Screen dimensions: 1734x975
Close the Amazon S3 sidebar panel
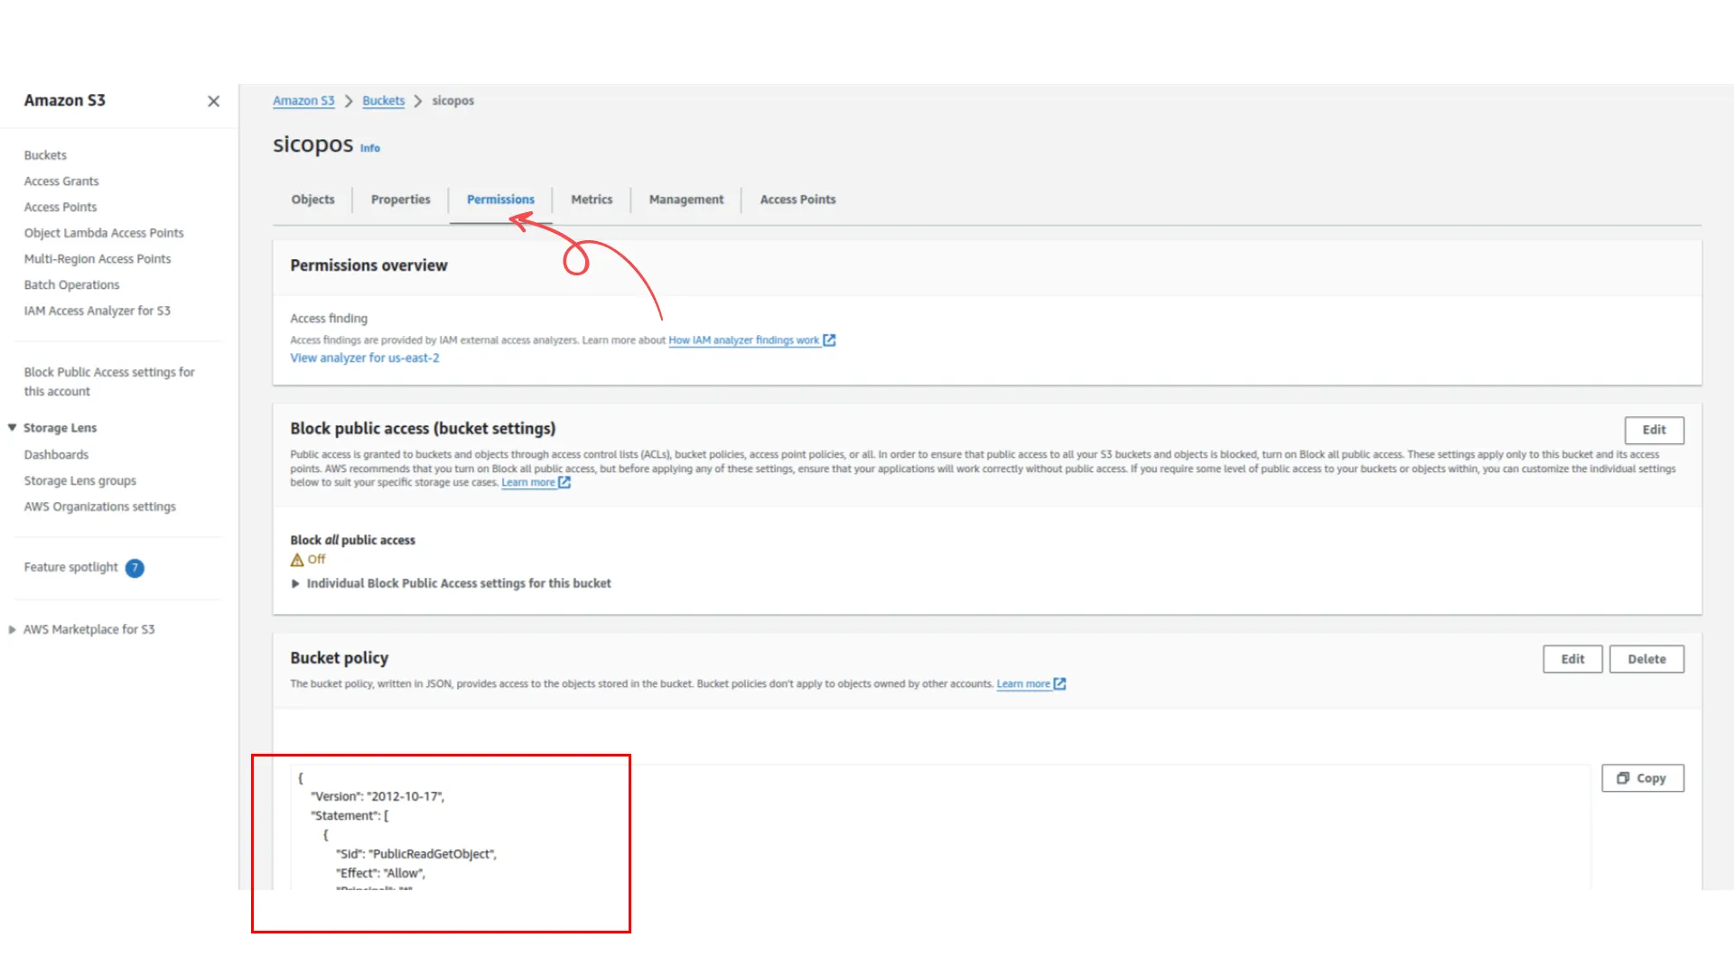[x=213, y=101]
